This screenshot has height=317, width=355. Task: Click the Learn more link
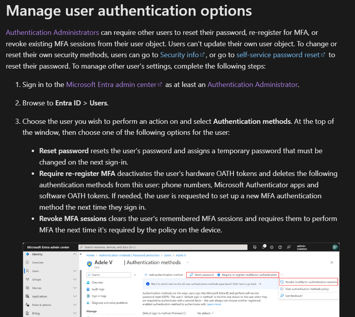pyautogui.click(x=214, y=304)
